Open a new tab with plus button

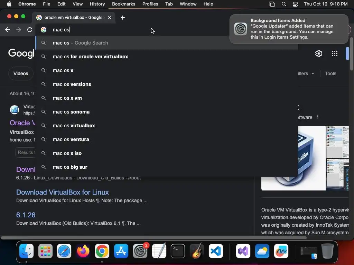point(123,18)
